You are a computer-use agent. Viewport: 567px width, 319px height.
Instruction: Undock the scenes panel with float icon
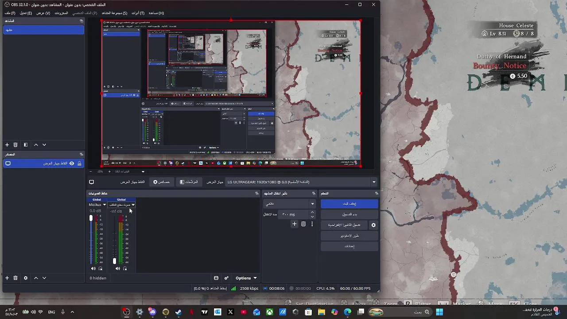tap(81, 21)
